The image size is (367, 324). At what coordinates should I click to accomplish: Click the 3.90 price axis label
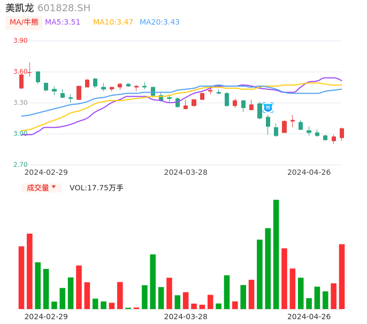pyautogui.click(x=20, y=41)
